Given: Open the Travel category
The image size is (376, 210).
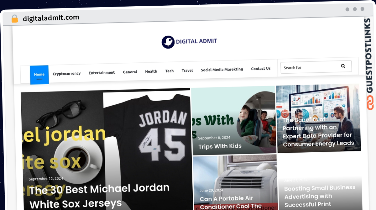Looking at the screenshot, I should pyautogui.click(x=187, y=71).
